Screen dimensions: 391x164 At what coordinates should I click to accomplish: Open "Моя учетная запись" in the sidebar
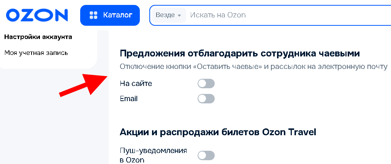coord(36,53)
